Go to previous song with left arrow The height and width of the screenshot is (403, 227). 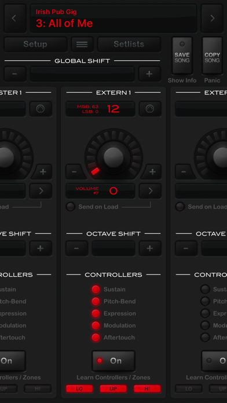15,19
